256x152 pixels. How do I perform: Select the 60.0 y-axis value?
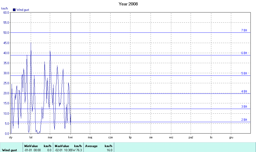click(x=6, y=13)
